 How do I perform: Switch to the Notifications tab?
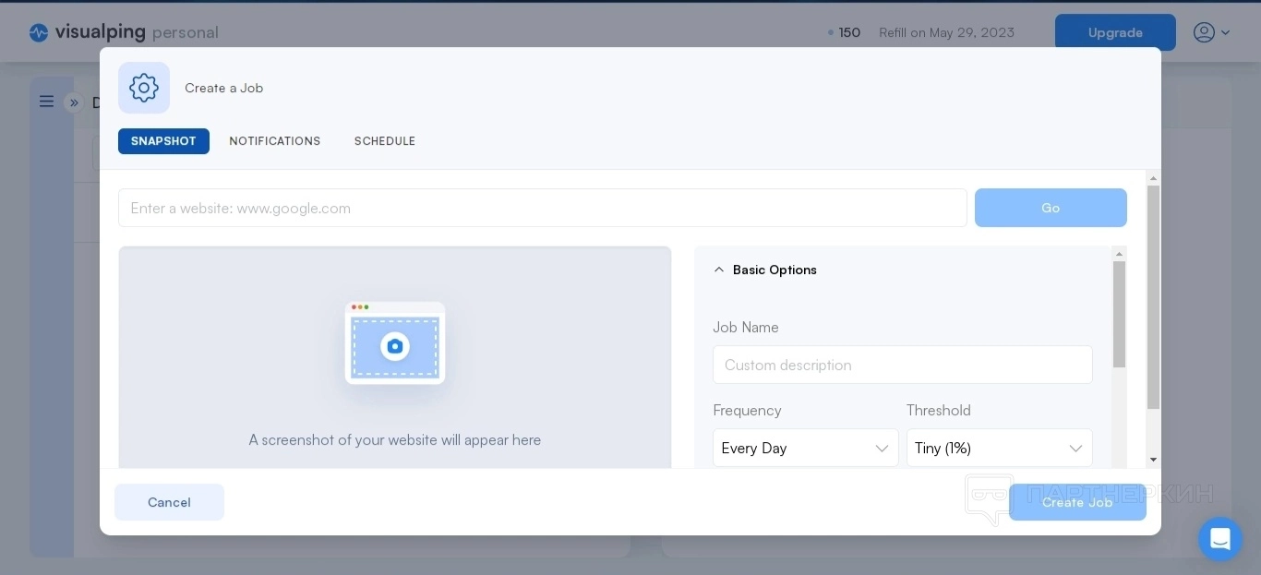[x=275, y=141]
